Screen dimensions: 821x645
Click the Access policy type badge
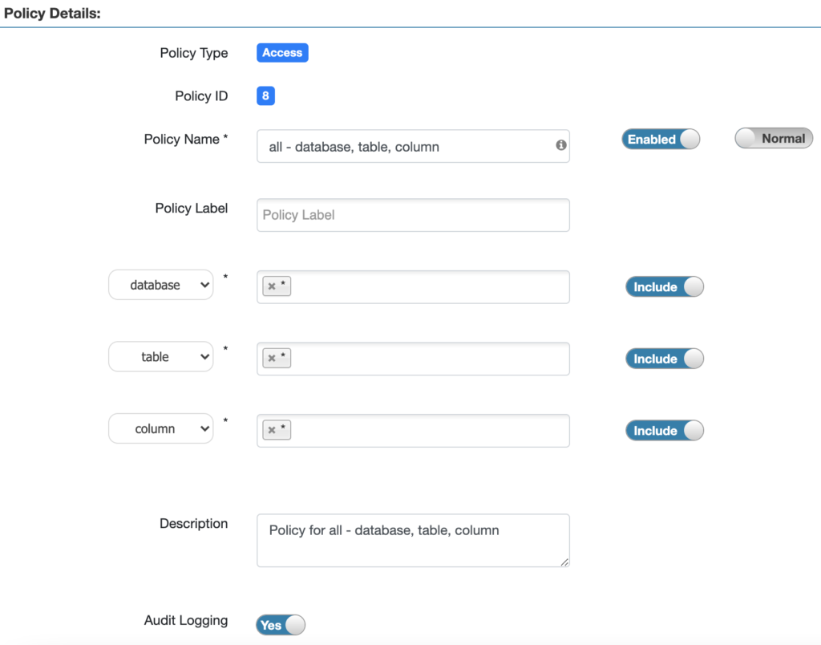282,53
